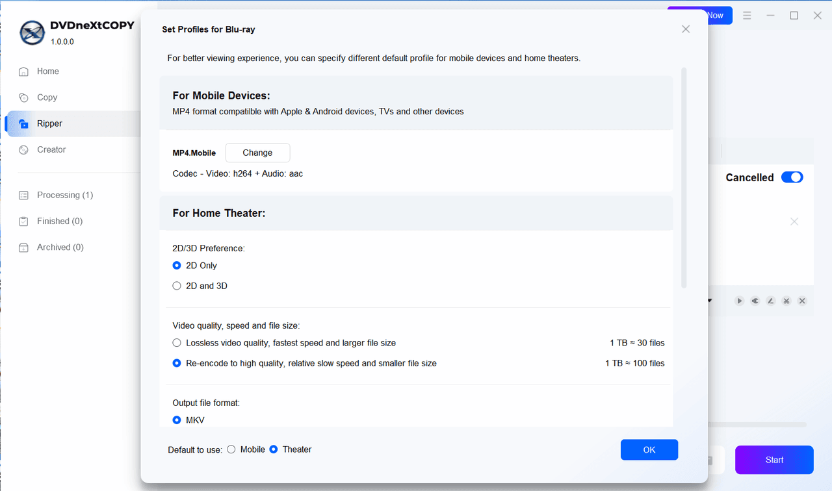832x491 pixels.
Task: Click the circled X icon in task toolbar
Action: click(x=802, y=301)
